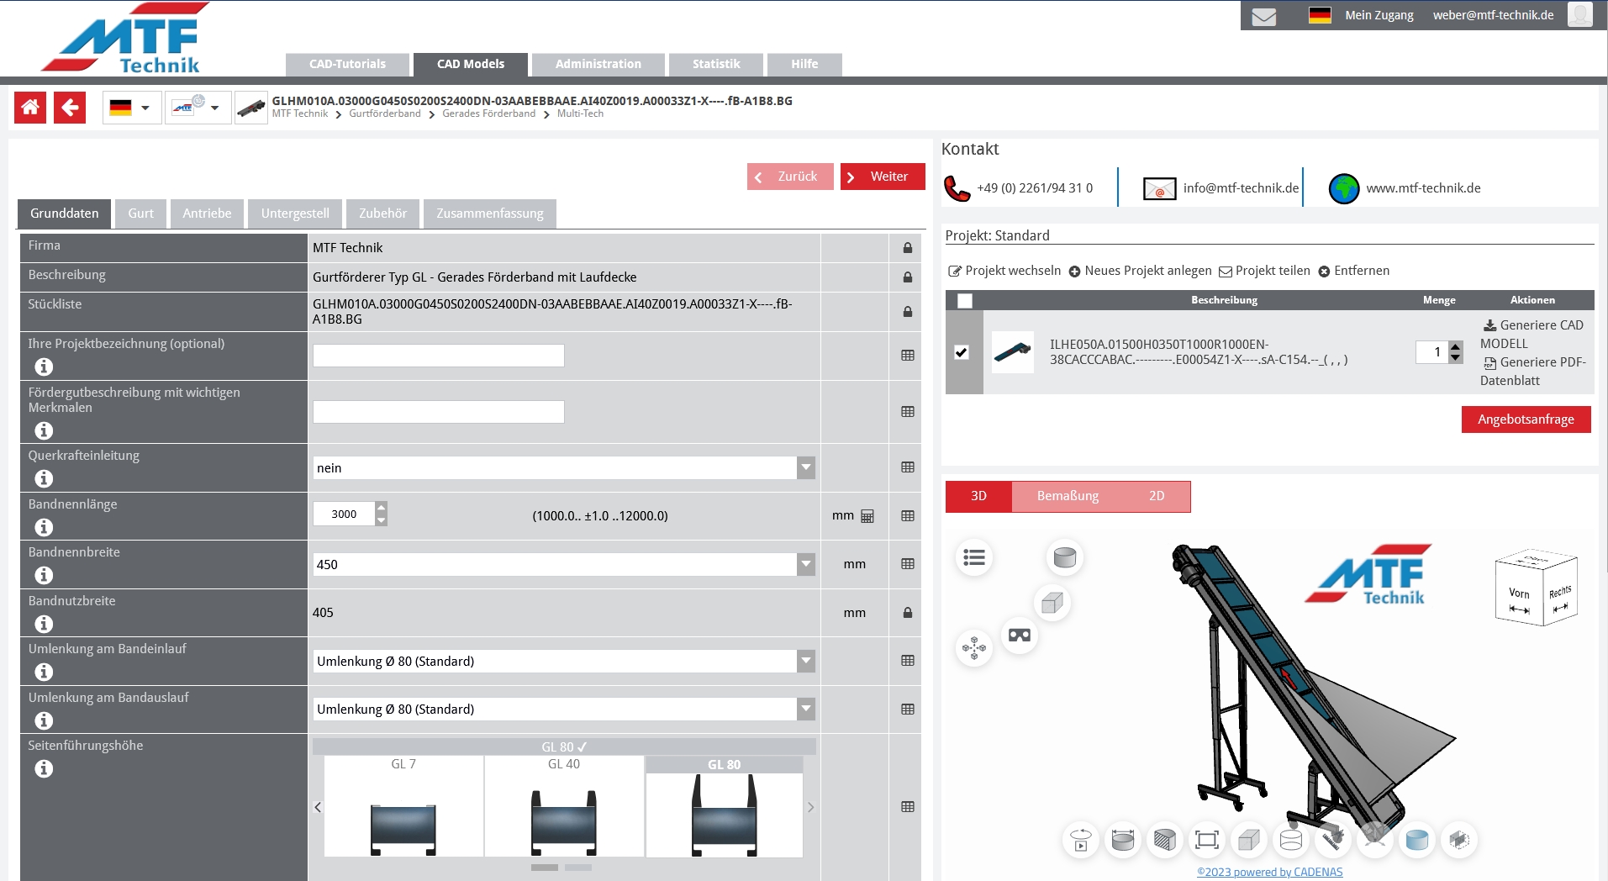Open the CAD-Tutorials tab
This screenshot has height=881, width=1608.
click(347, 64)
